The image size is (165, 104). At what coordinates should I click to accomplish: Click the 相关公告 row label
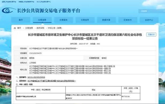coord(23,70)
